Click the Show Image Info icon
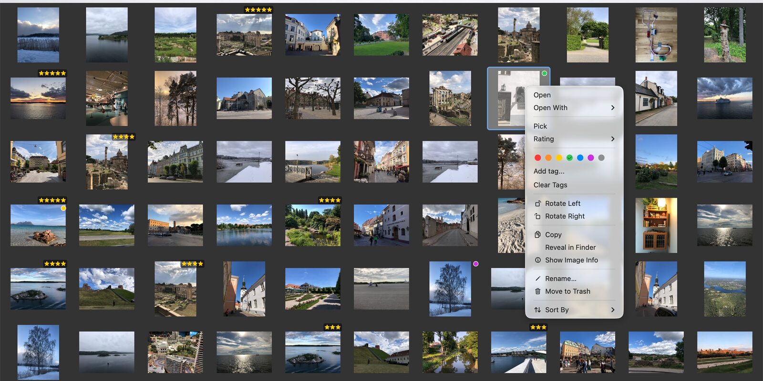The height and width of the screenshot is (381, 763). click(x=537, y=260)
